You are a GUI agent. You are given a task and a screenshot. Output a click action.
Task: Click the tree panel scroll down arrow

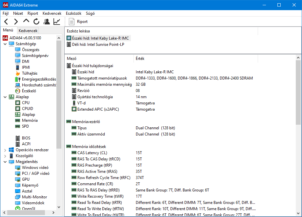(59, 207)
